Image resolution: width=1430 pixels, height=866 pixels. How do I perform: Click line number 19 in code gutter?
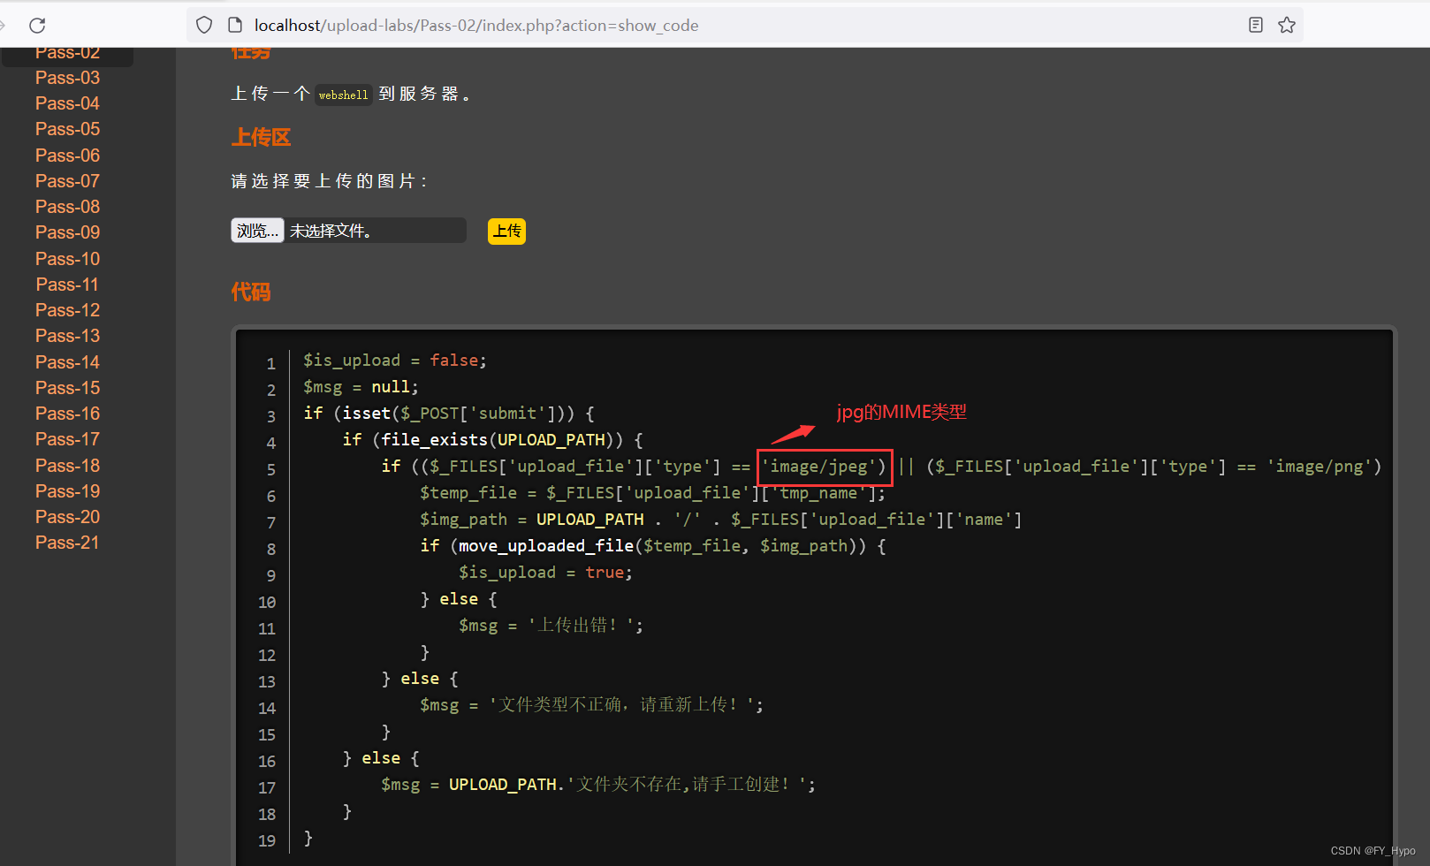[x=267, y=840]
